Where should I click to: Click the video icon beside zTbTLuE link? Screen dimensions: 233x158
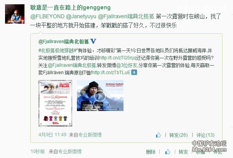pos(134,72)
